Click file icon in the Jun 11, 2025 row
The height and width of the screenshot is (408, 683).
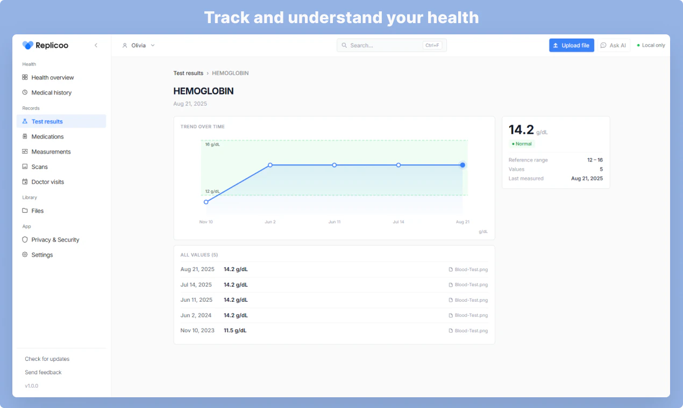pos(451,300)
